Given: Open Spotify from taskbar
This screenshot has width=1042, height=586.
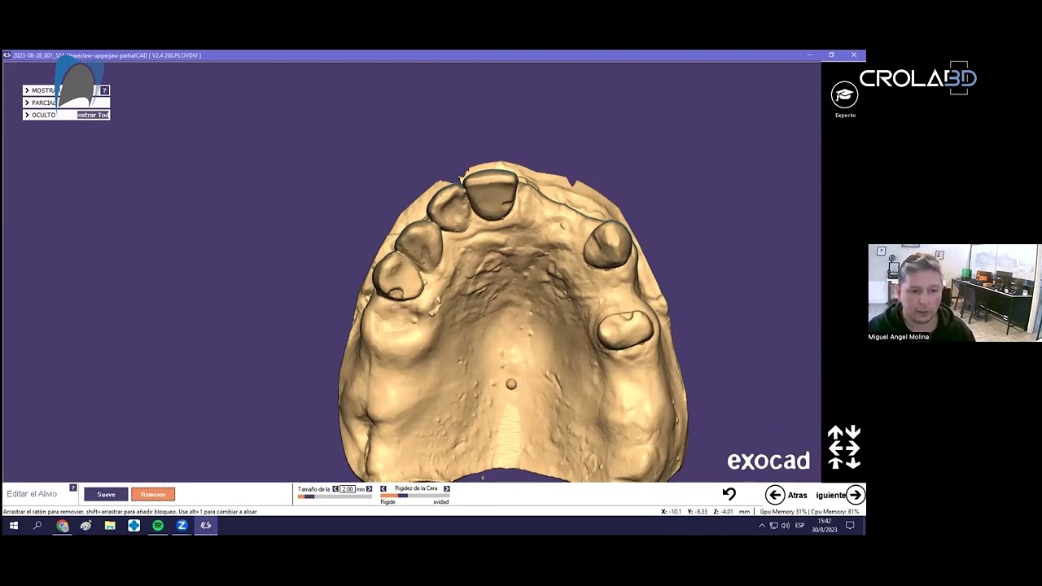Looking at the screenshot, I should (x=158, y=526).
